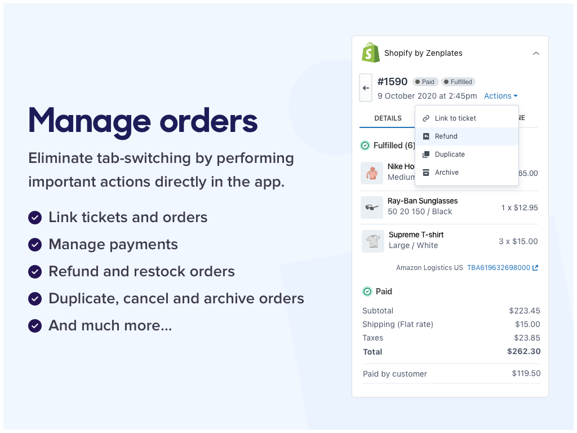Click the green Shopify bag logo

[370, 52]
